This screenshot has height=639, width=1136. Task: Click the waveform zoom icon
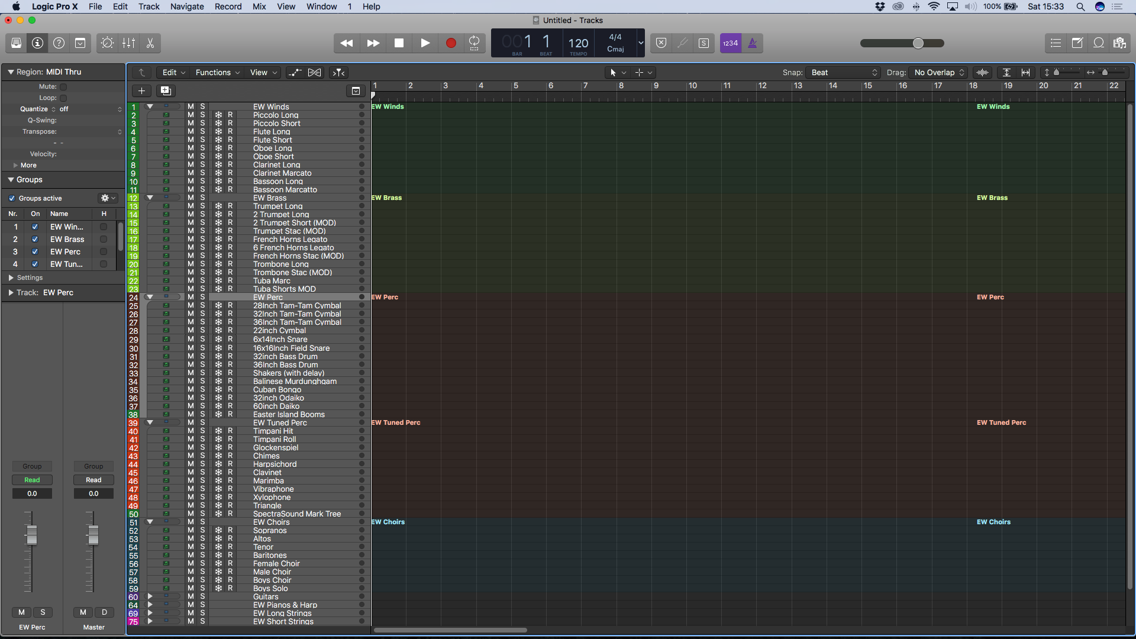983,72
